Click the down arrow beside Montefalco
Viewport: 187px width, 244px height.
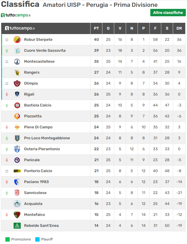point(7,215)
